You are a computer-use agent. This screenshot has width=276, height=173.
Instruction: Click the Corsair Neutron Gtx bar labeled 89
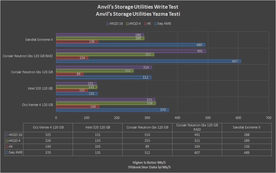point(69,74)
